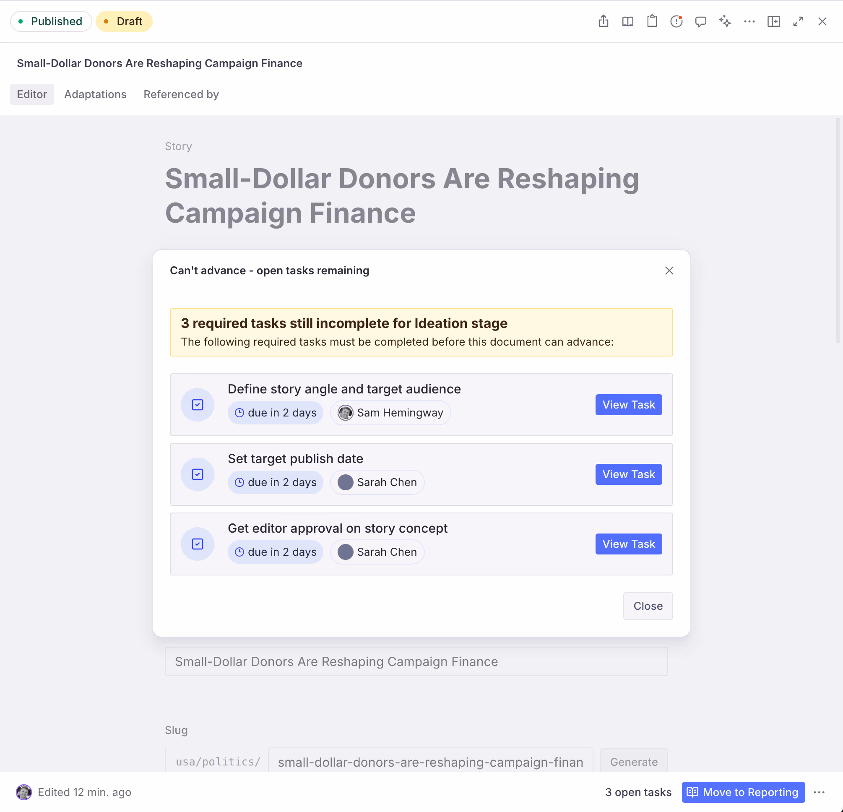Open the alert icon with red dot
Image resolution: width=843 pixels, height=812 pixels.
pos(676,21)
